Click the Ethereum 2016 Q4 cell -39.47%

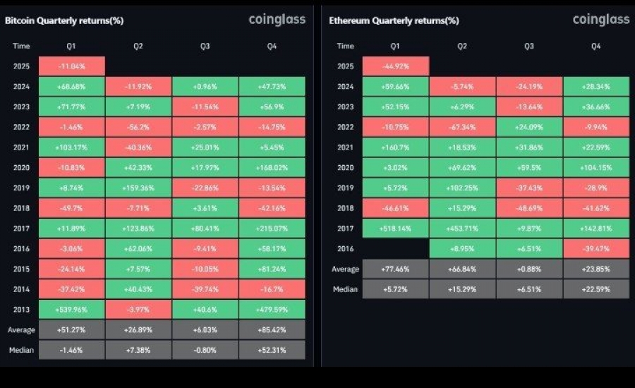[x=596, y=249]
